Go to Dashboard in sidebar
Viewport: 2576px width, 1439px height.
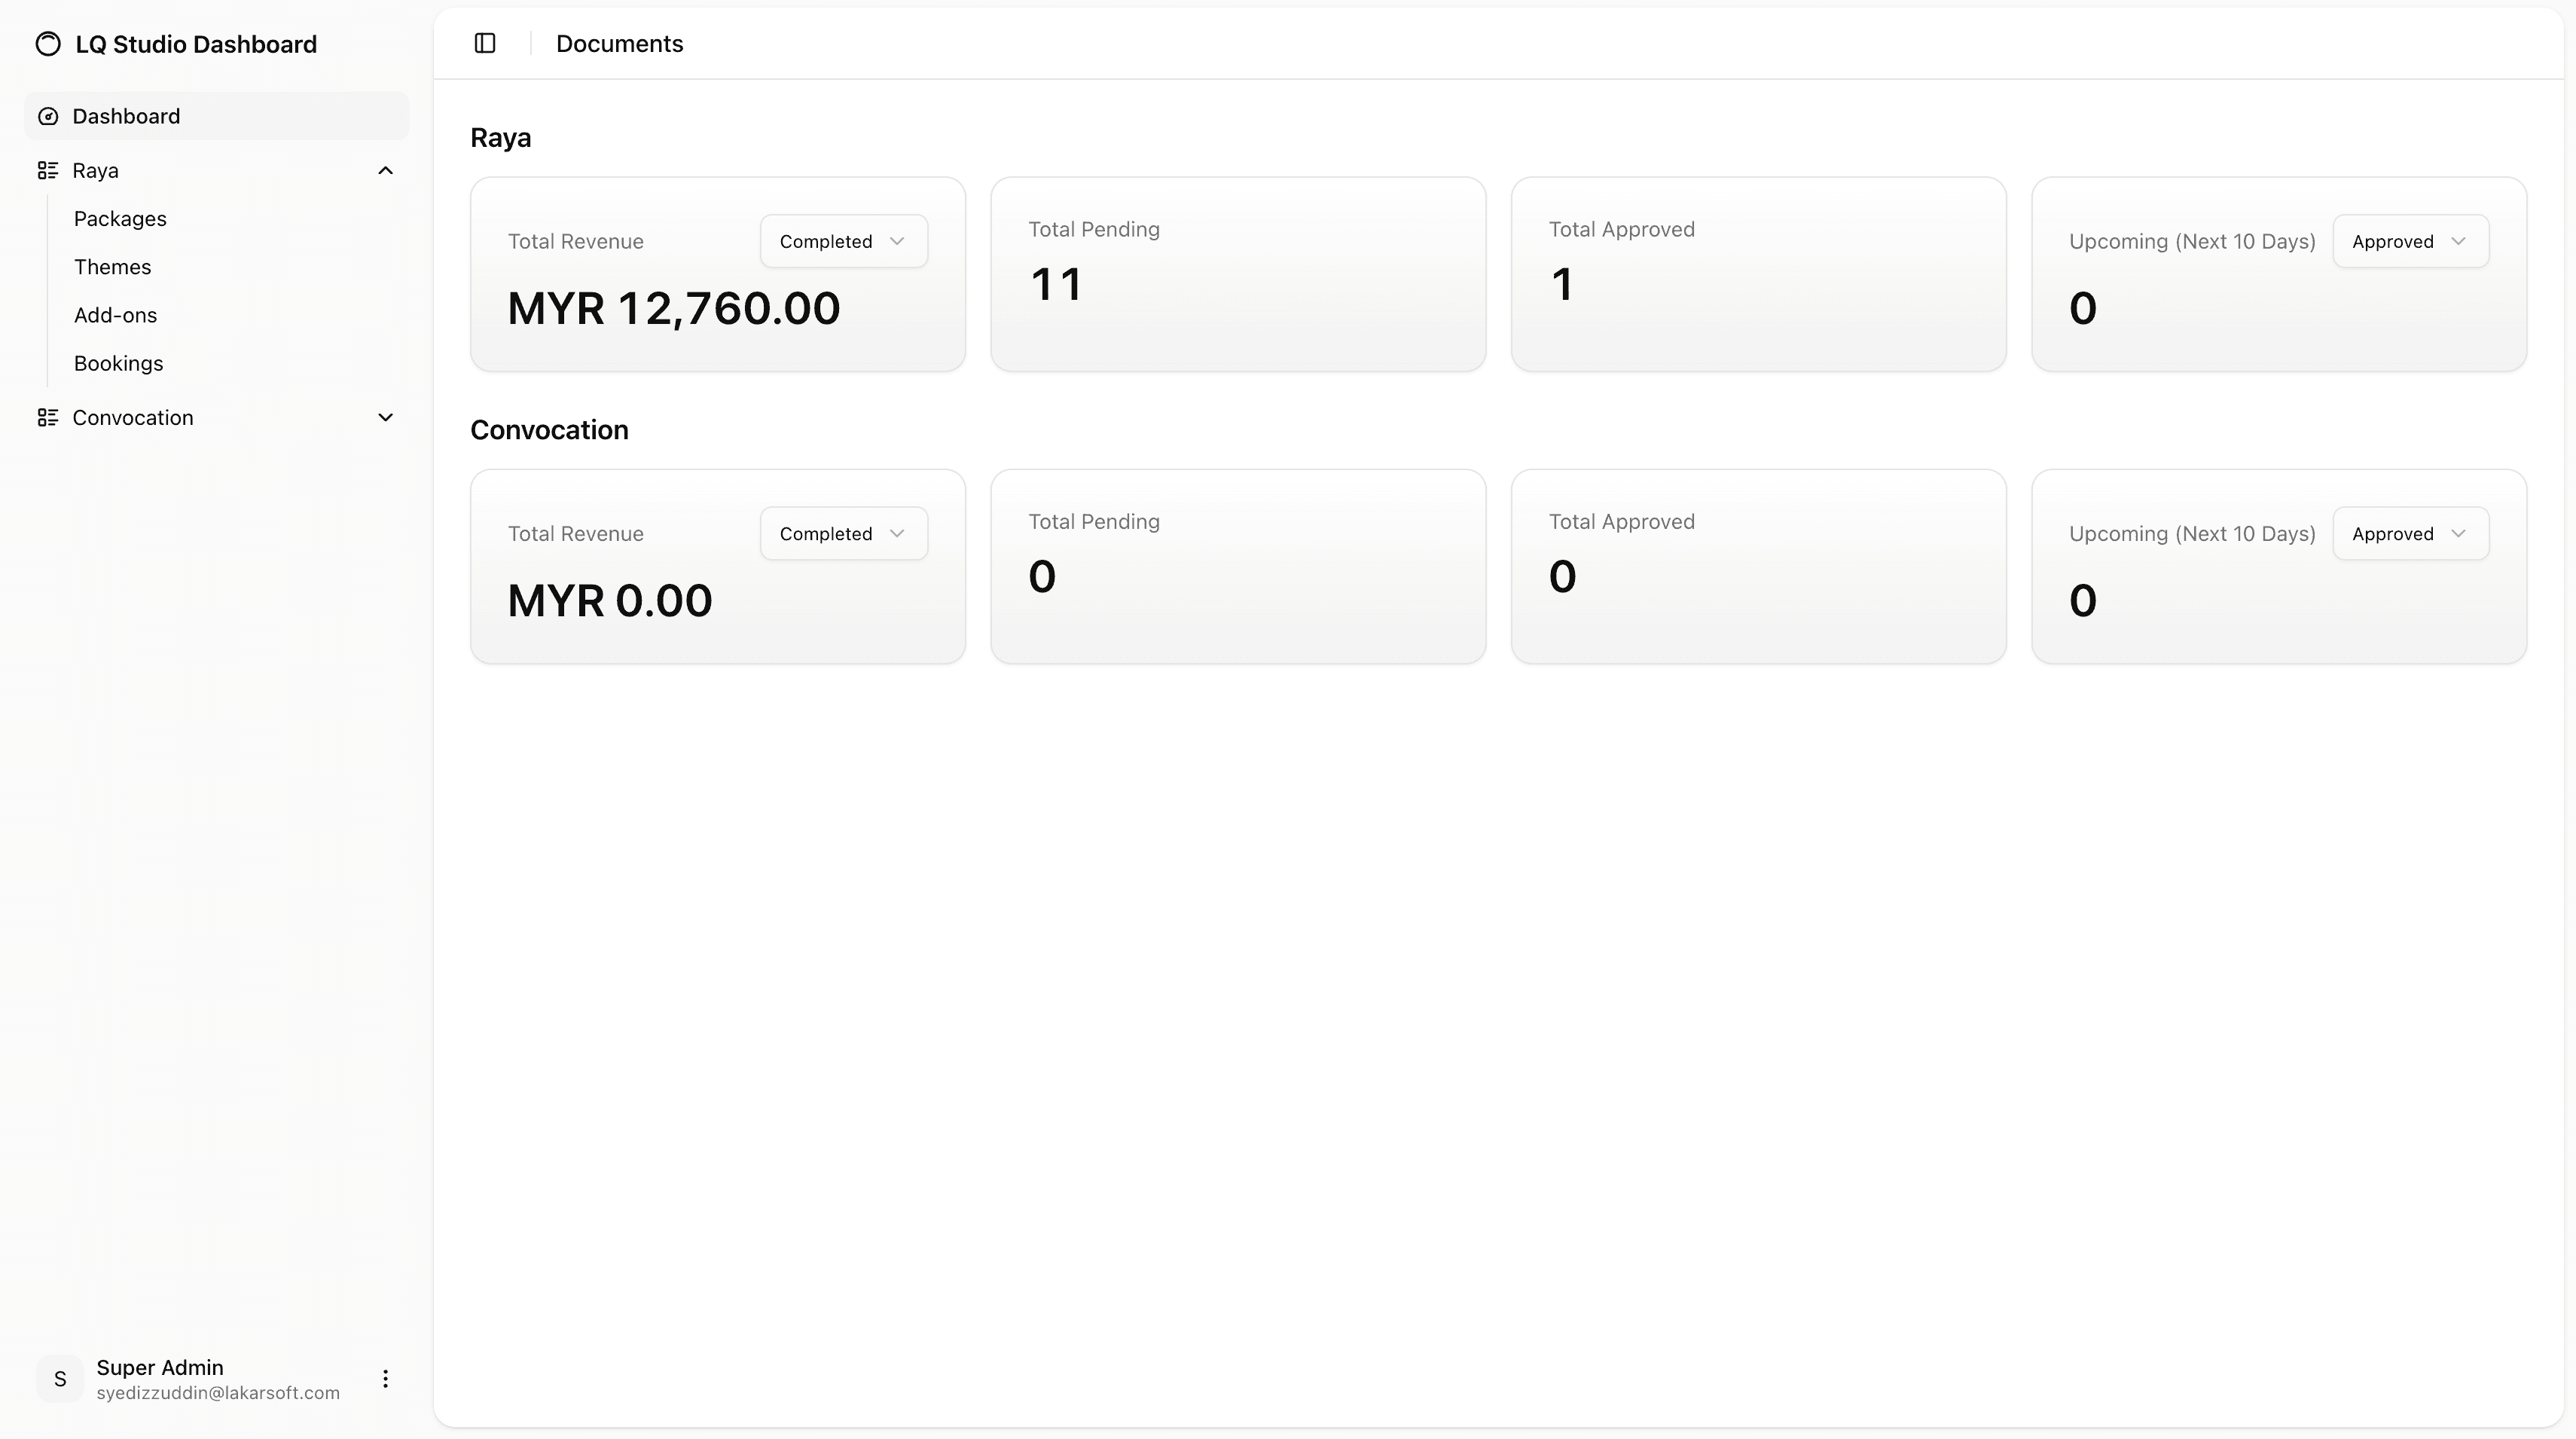[217, 116]
